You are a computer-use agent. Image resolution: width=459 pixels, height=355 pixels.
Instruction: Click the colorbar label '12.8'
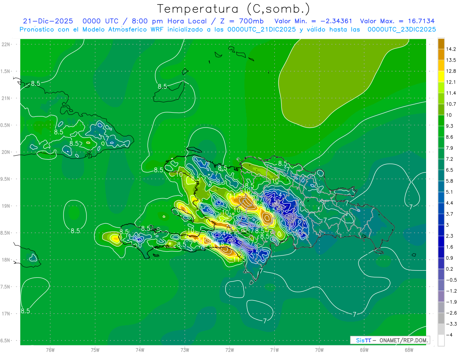(451, 71)
